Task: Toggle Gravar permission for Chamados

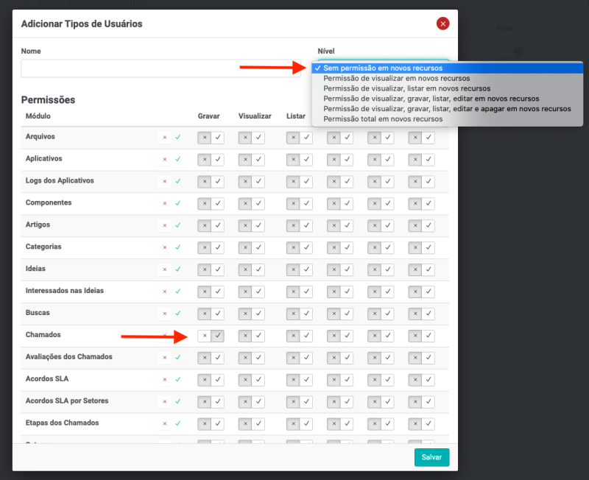Action: click(211, 336)
